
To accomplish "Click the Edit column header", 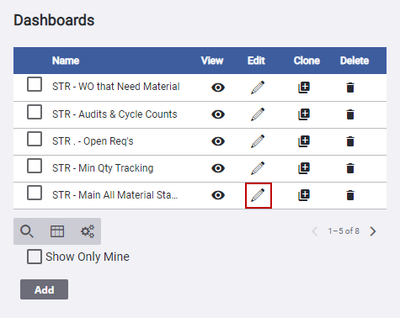I will 256,61.
